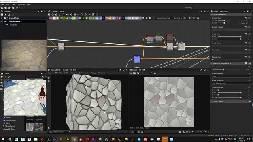Open the Parent Size height dropdown
Image resolution: width=253 pixels, height=142 pixels.
click(x=179, y=18)
